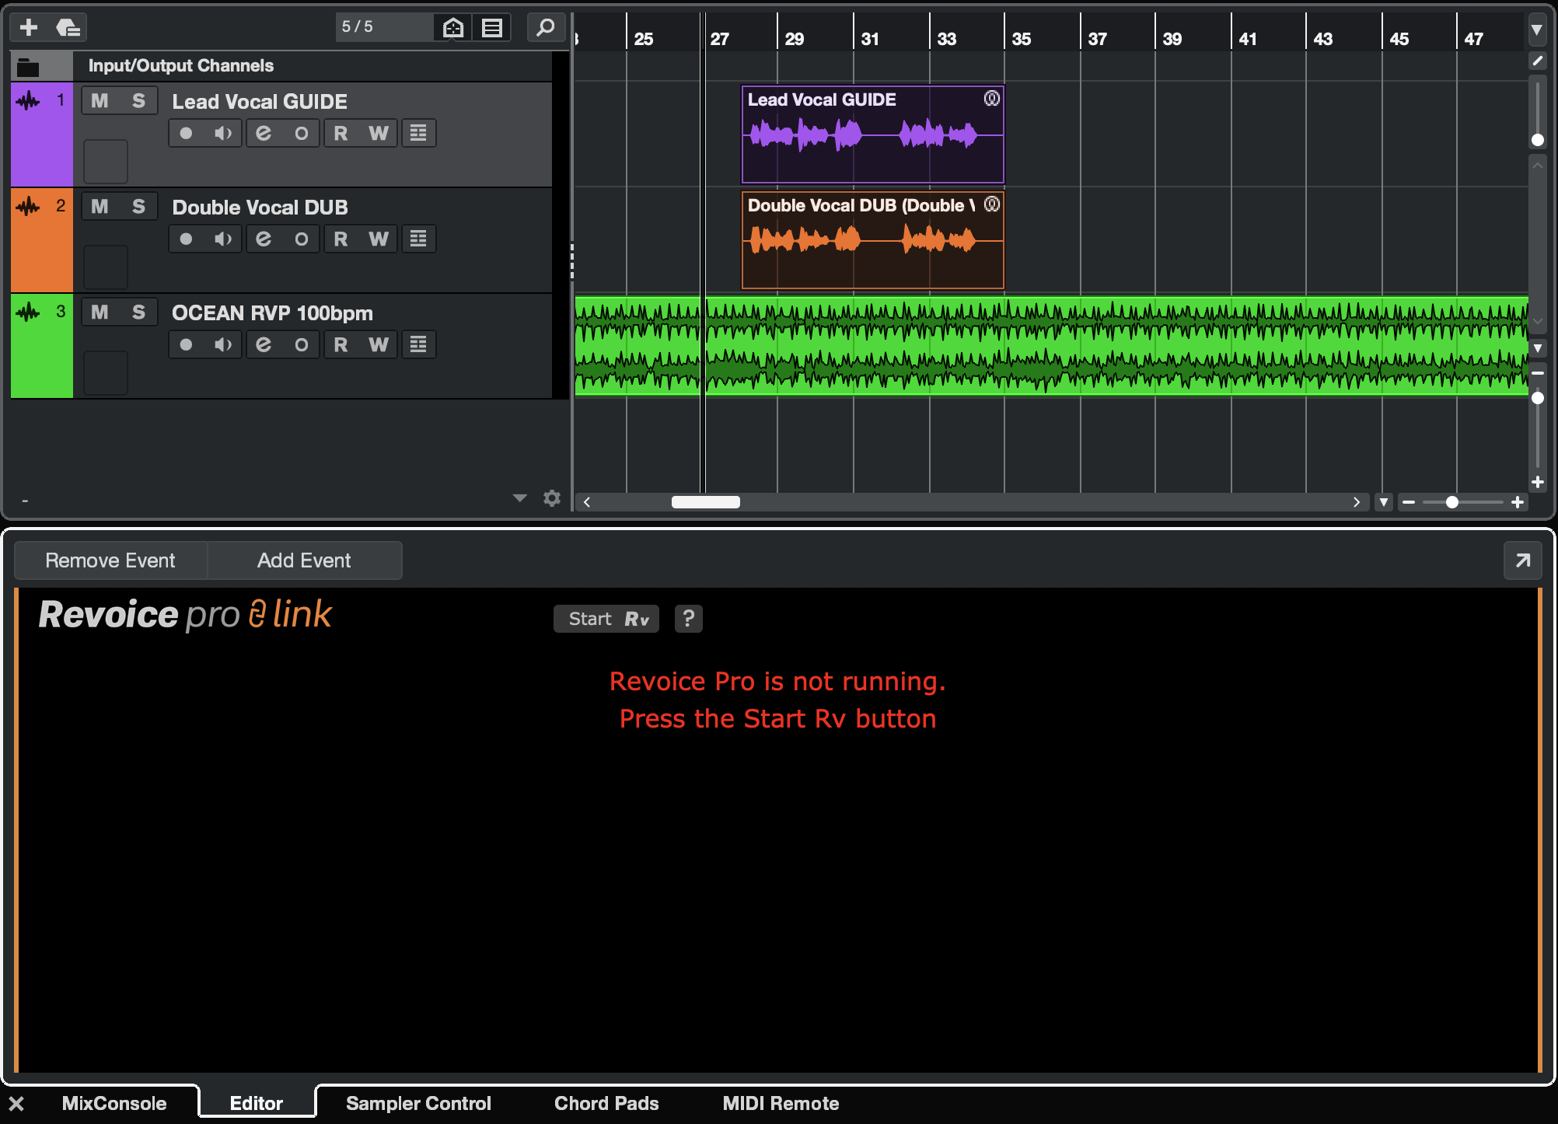1558x1124 pixels.
Task: Toggle monitor on Double Vocal DUB track
Action: tap(223, 239)
